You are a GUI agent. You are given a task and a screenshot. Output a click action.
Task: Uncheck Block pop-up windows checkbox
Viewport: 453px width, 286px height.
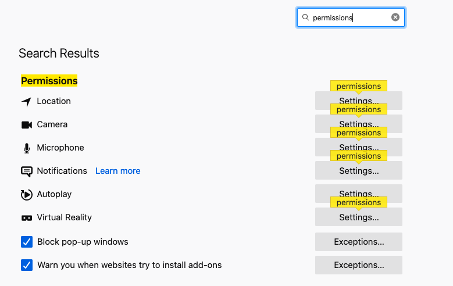pyautogui.click(x=27, y=242)
